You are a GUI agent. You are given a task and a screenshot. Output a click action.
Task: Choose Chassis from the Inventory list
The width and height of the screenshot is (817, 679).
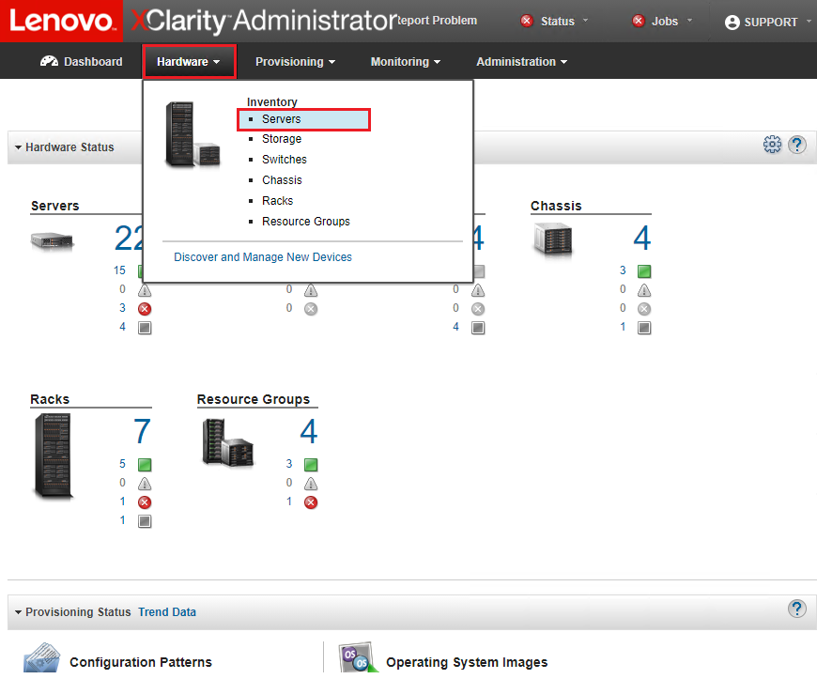[282, 180]
